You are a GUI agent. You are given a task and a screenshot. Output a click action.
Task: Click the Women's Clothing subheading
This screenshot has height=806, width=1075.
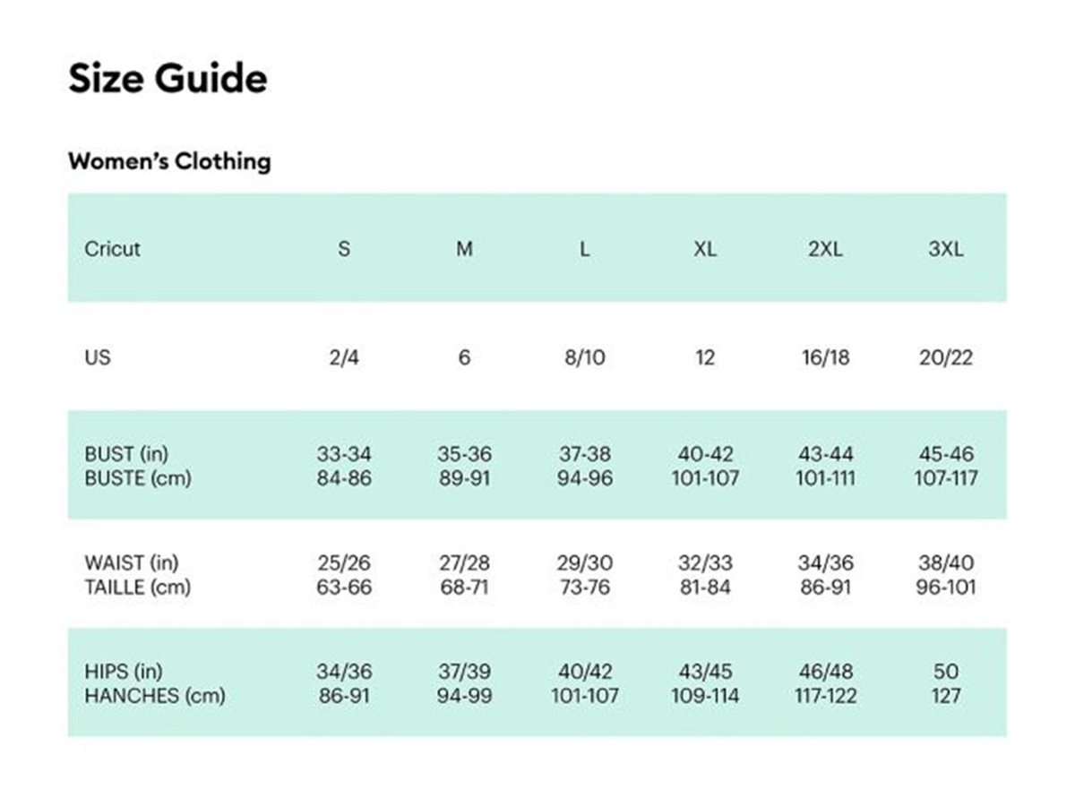(x=169, y=162)
